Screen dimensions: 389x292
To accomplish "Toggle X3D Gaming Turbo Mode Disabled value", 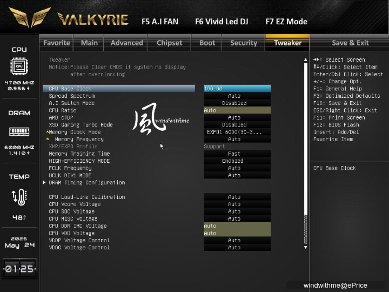I will pos(237,125).
